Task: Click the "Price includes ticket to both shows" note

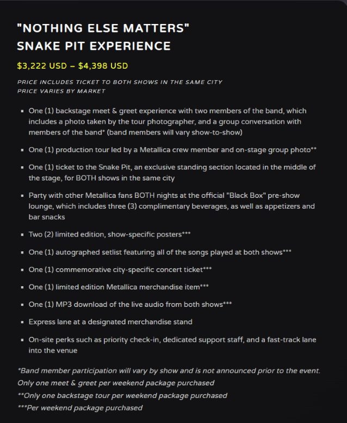Action: point(119,82)
